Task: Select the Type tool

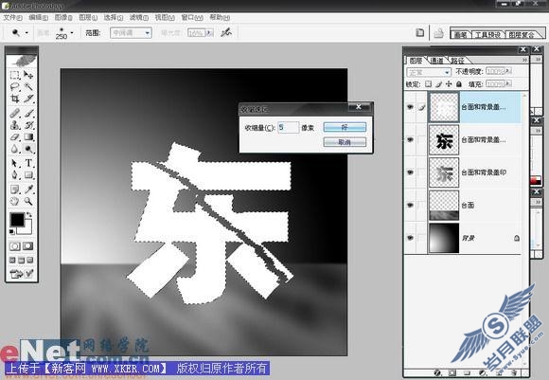Action: (x=28, y=163)
